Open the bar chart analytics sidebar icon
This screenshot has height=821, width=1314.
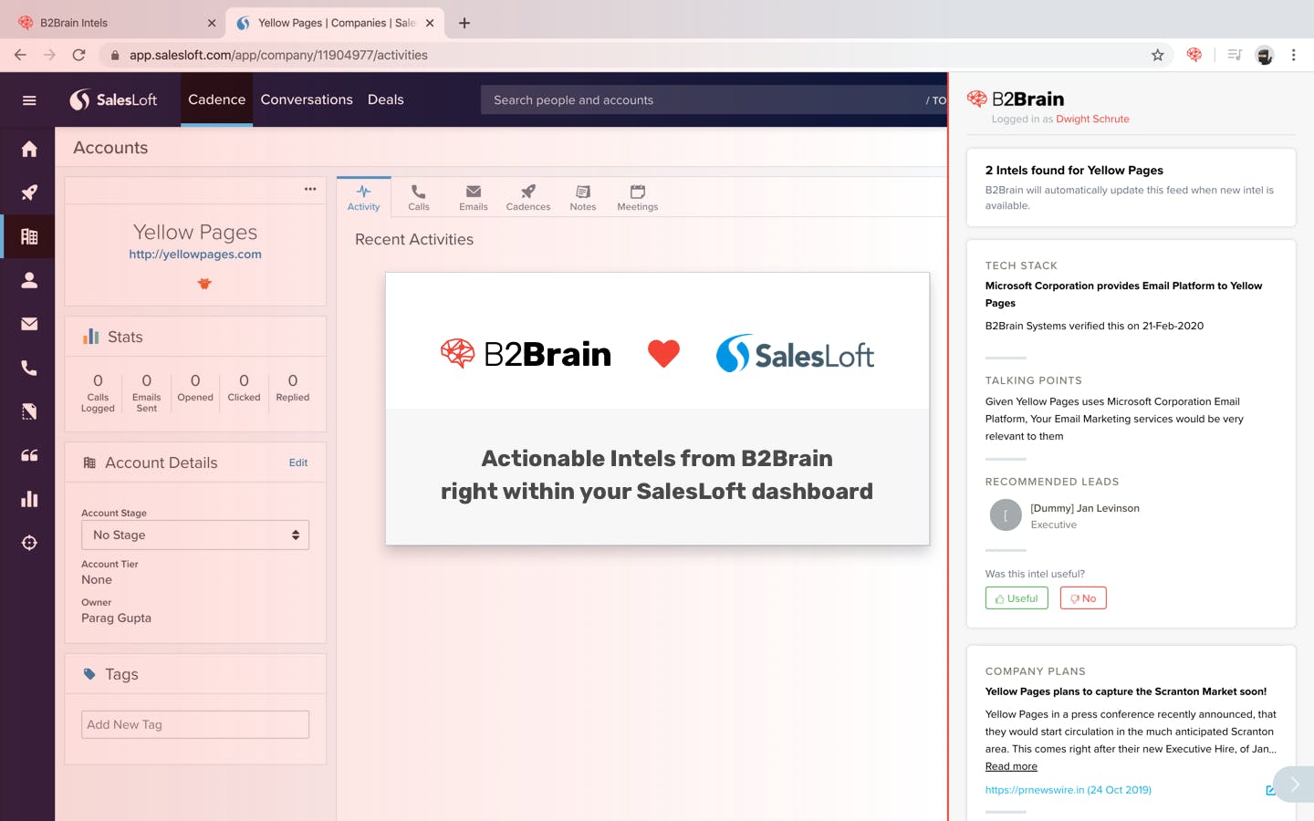(x=29, y=499)
